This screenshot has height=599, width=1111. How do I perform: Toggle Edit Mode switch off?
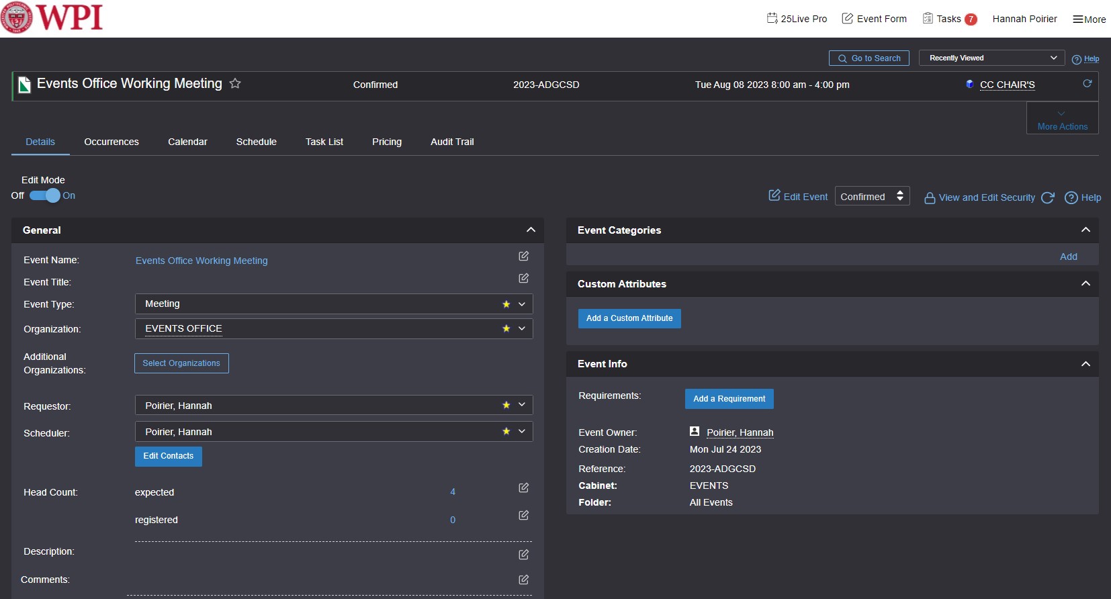coord(45,196)
